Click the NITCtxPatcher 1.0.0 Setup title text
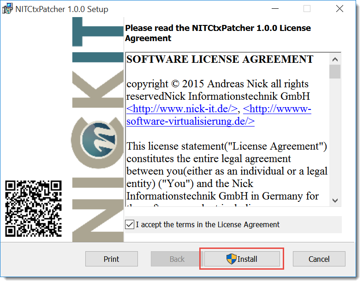363x284 pixels. point(62,9)
